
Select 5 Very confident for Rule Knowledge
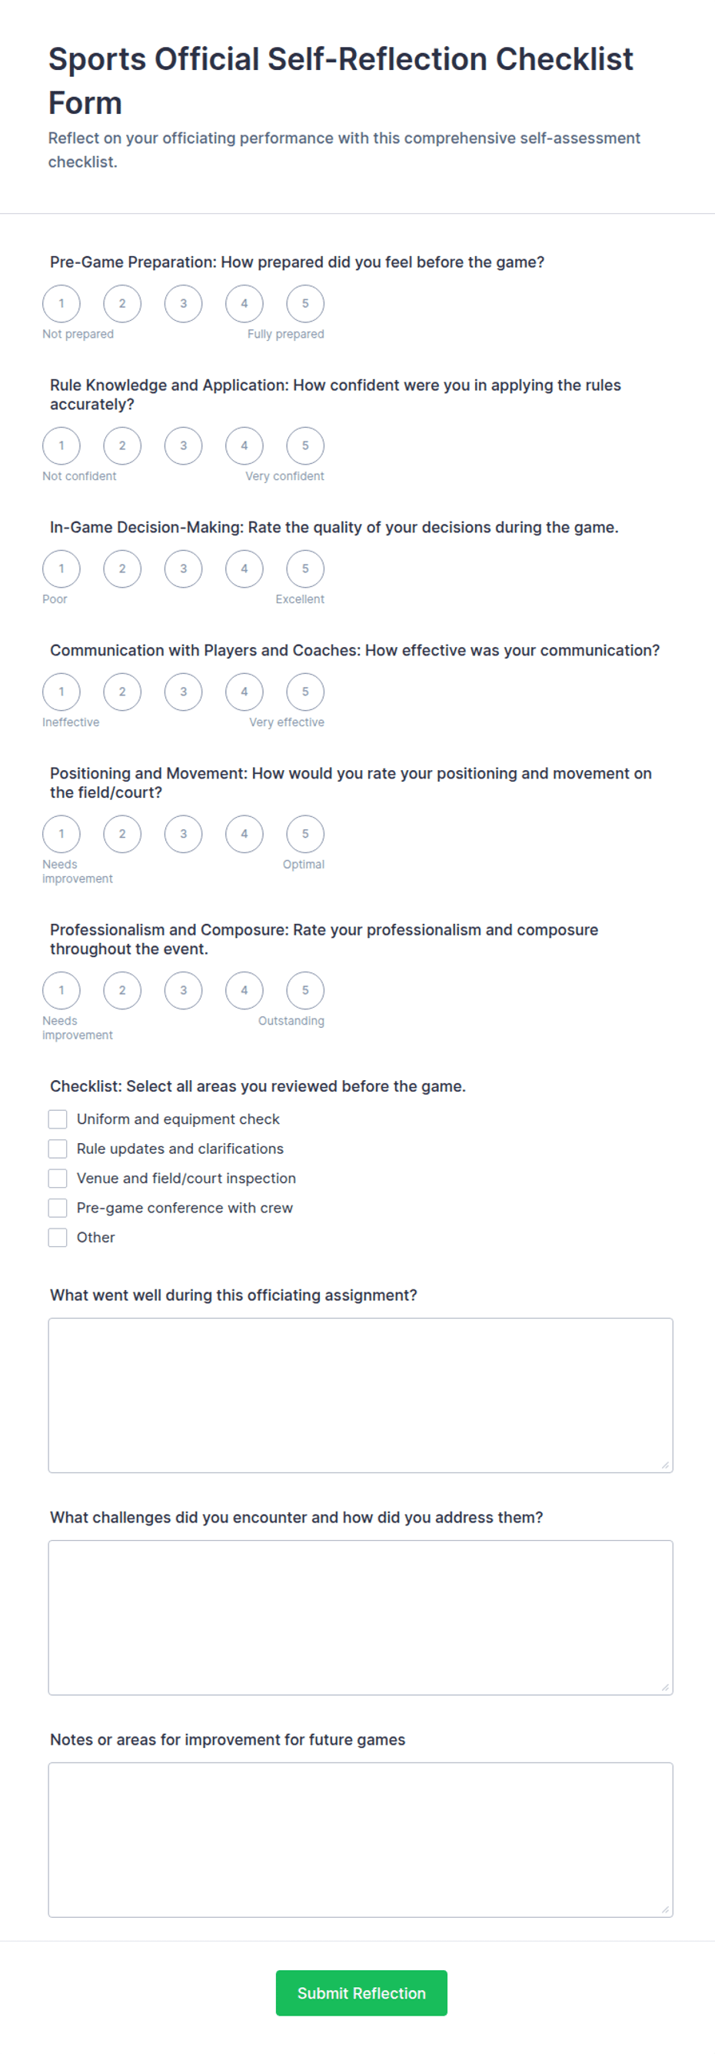305,445
